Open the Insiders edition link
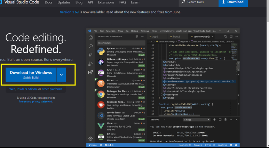 [27, 89]
